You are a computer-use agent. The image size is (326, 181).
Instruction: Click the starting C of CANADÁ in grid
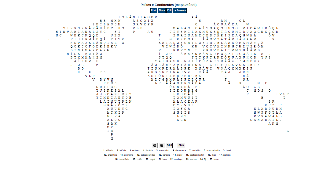(x=252, y=120)
